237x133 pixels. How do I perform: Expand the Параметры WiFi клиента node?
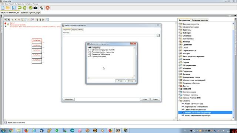tap(88, 54)
